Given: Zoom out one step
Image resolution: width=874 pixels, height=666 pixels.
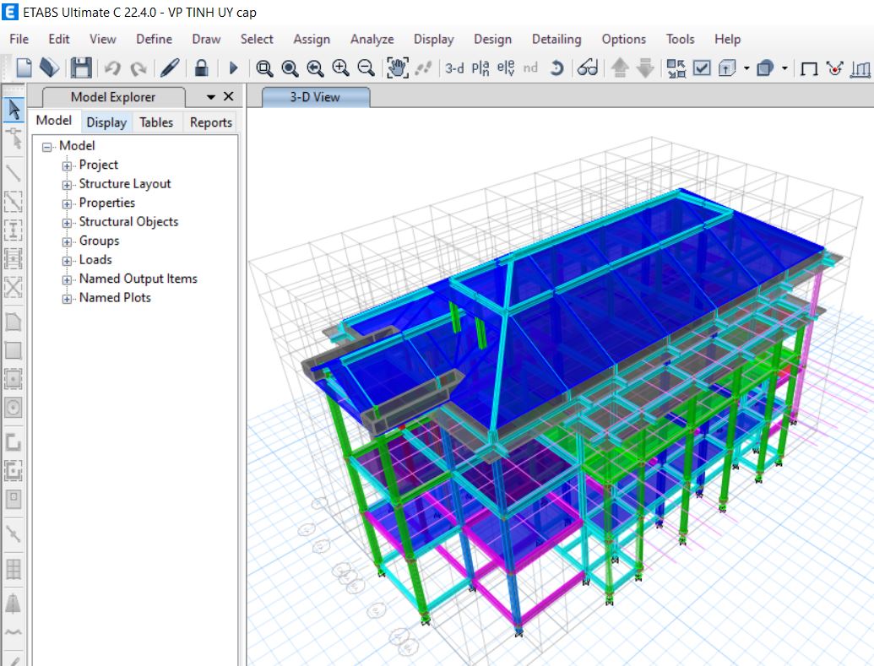Looking at the screenshot, I should tap(366, 68).
